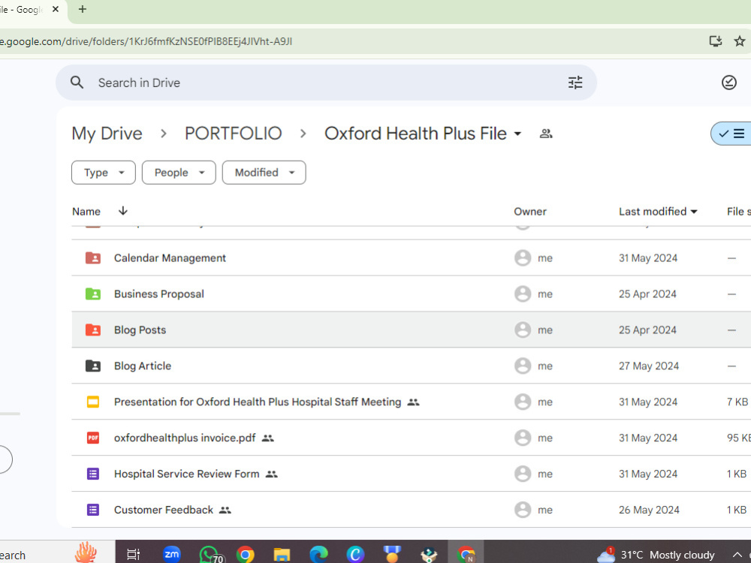Image resolution: width=751 pixels, height=563 pixels.
Task: Switch to the Google Drive browser tab
Action: (x=22, y=10)
